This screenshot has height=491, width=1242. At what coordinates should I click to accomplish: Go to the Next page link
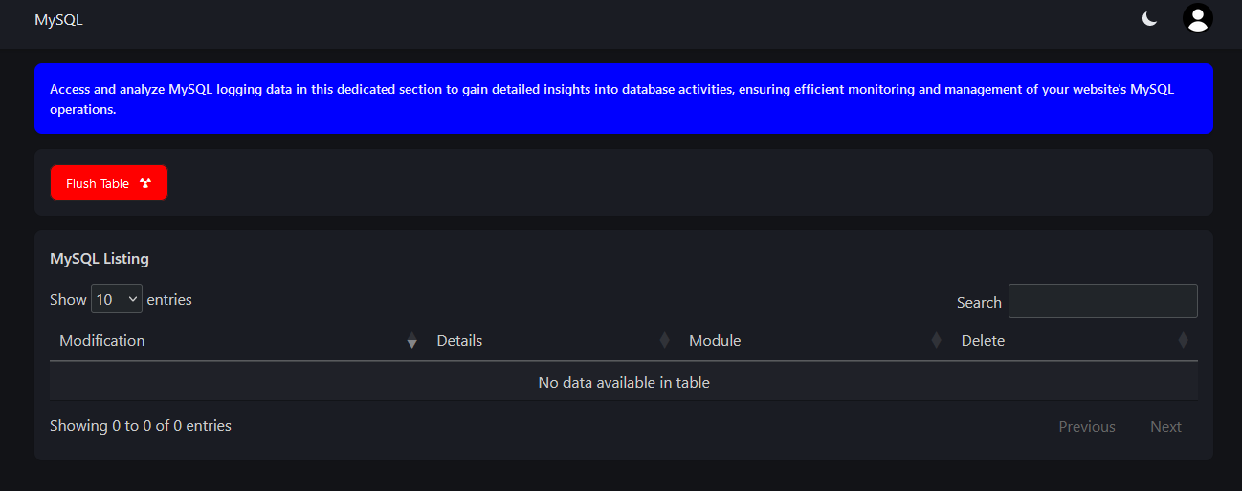[1165, 427]
